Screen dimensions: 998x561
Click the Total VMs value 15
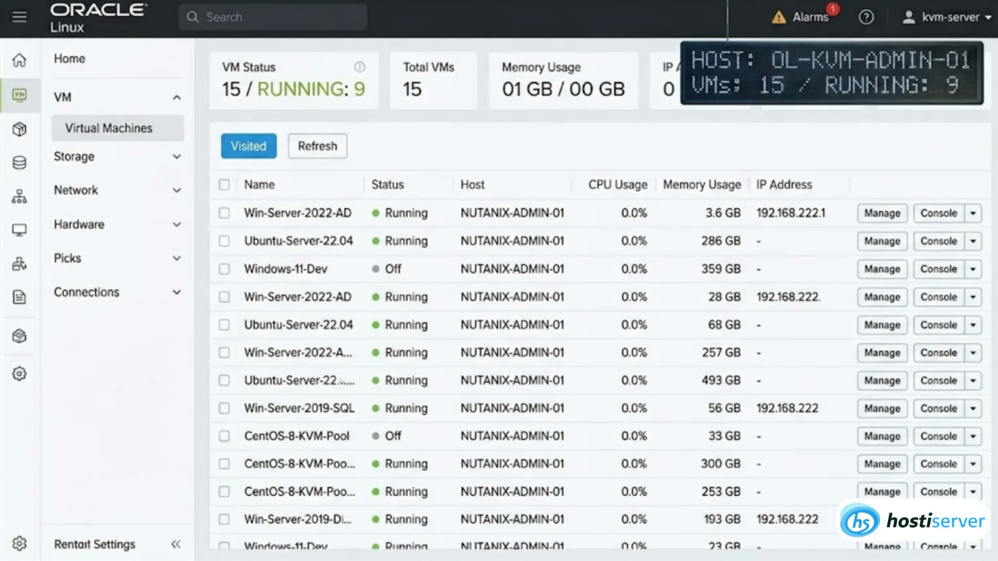[x=413, y=89]
